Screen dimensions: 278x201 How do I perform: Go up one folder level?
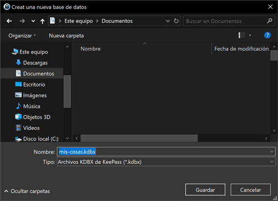(42, 21)
